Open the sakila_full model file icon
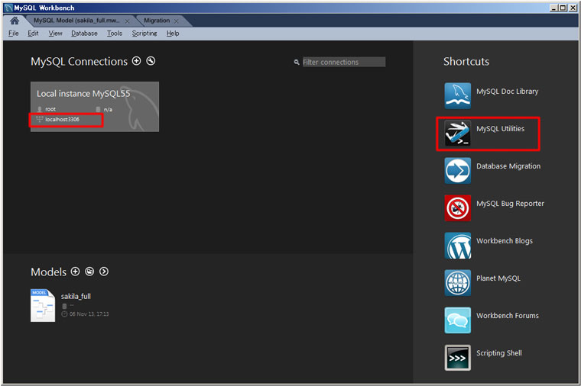 (x=43, y=305)
